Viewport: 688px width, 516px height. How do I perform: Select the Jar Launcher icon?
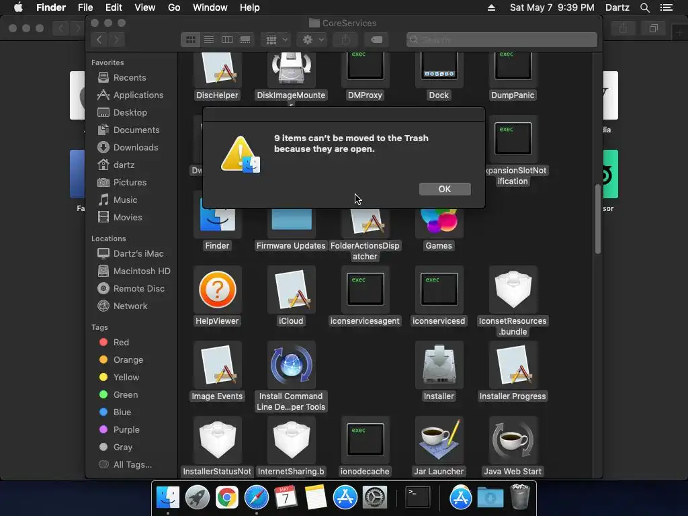439,440
